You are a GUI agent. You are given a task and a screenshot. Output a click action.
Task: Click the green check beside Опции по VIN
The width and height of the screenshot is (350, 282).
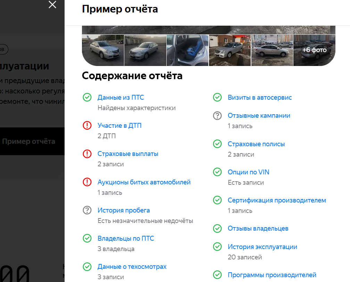217,172
